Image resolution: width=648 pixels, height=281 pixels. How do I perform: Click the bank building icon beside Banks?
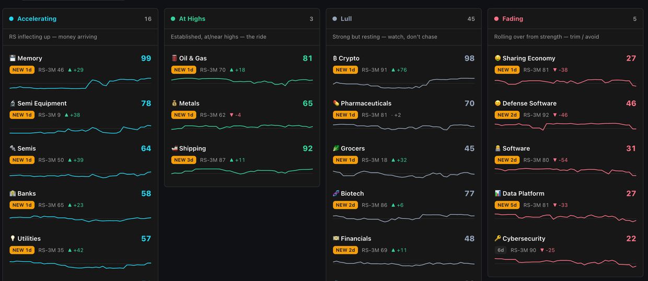click(x=13, y=193)
